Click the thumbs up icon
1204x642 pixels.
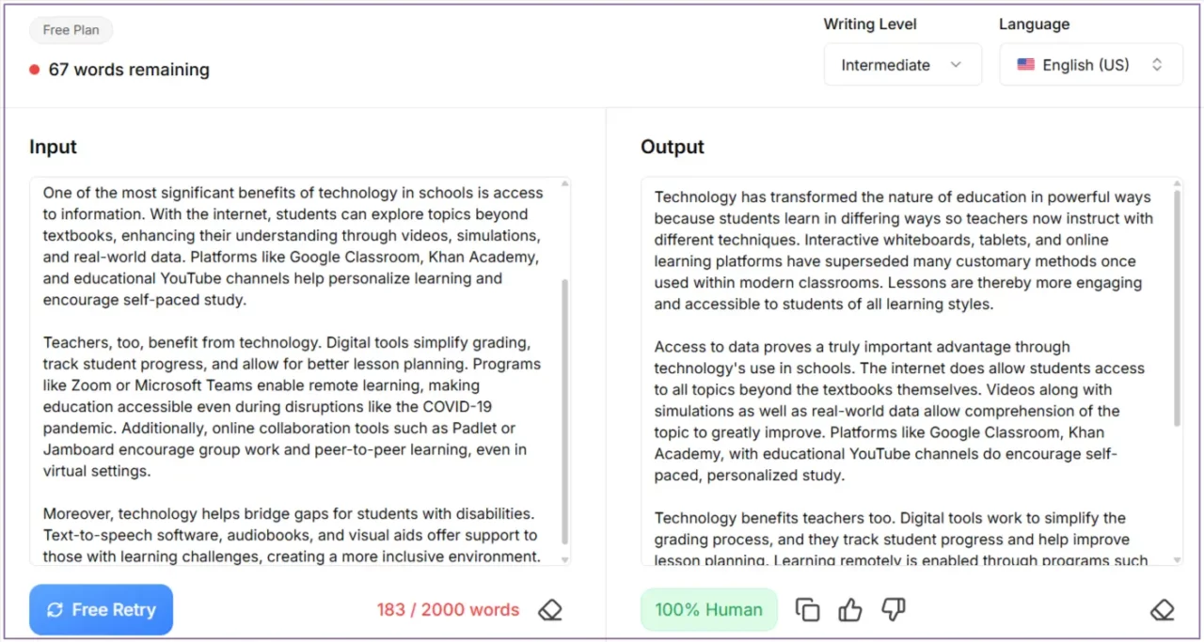(x=850, y=610)
